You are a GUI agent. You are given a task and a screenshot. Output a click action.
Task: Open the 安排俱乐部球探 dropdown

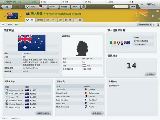(x=144, y=24)
